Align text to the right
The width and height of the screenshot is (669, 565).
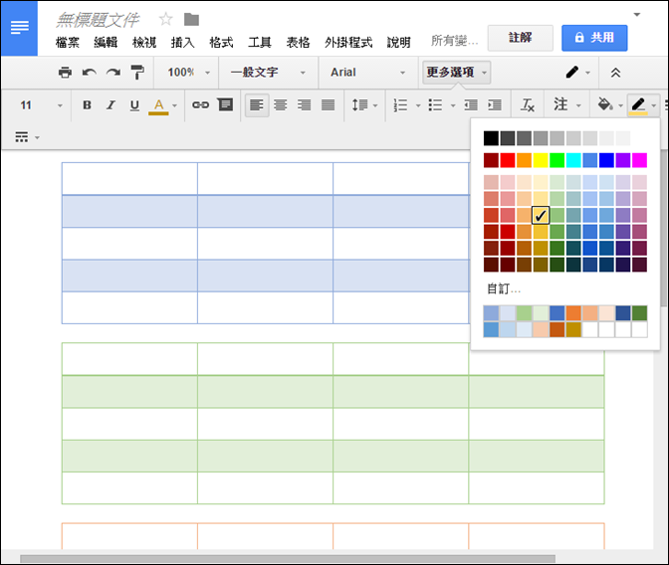pyautogui.click(x=305, y=104)
